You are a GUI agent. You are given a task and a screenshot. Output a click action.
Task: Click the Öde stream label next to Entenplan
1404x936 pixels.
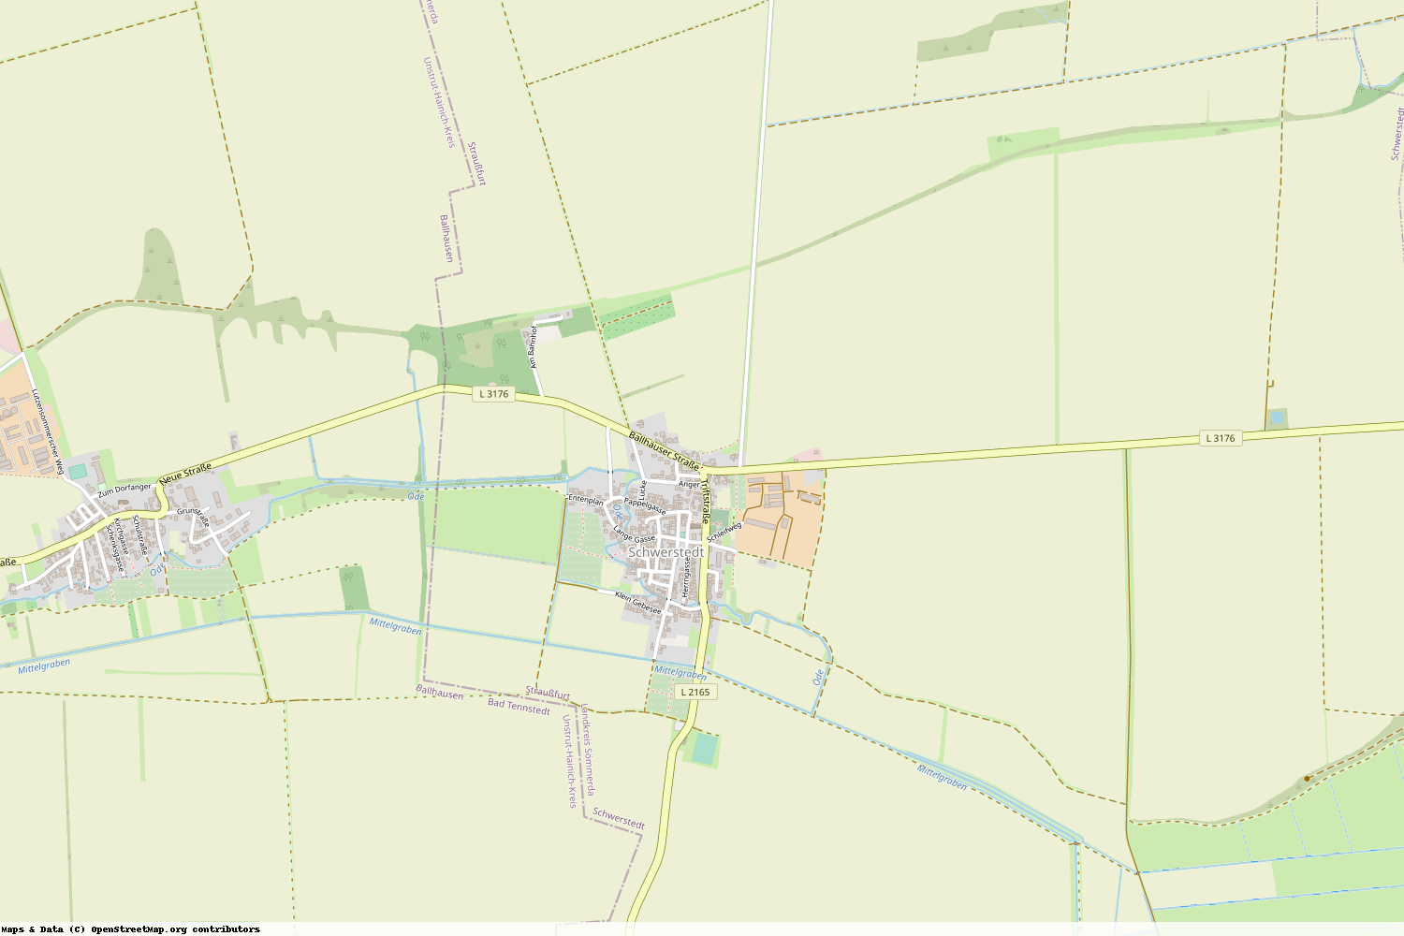click(618, 514)
